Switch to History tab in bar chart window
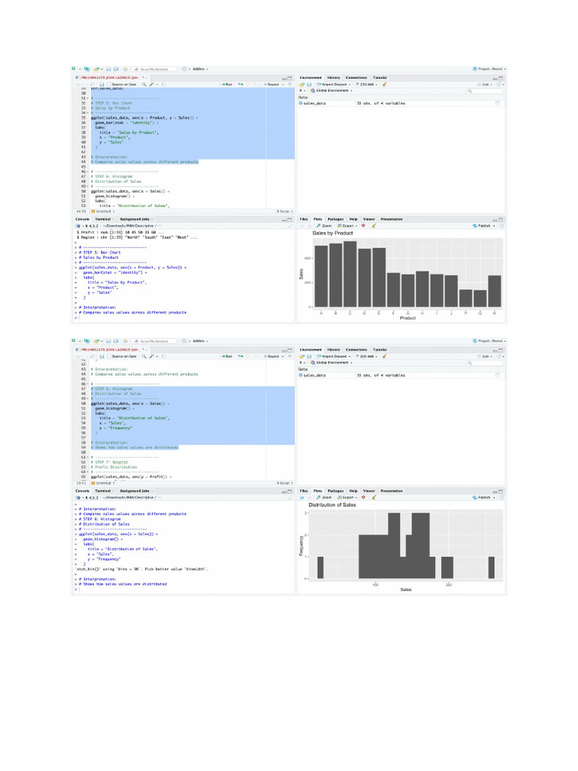578x771 pixels. point(333,78)
